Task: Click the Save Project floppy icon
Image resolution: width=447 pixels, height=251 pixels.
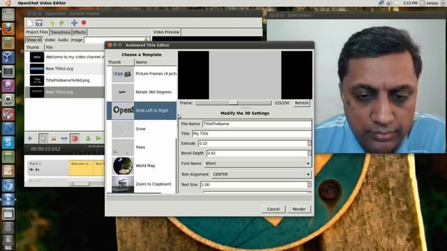Action: pyautogui.click(x=39, y=23)
